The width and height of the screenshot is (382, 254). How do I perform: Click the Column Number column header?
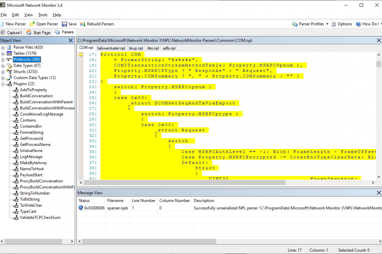click(175, 201)
